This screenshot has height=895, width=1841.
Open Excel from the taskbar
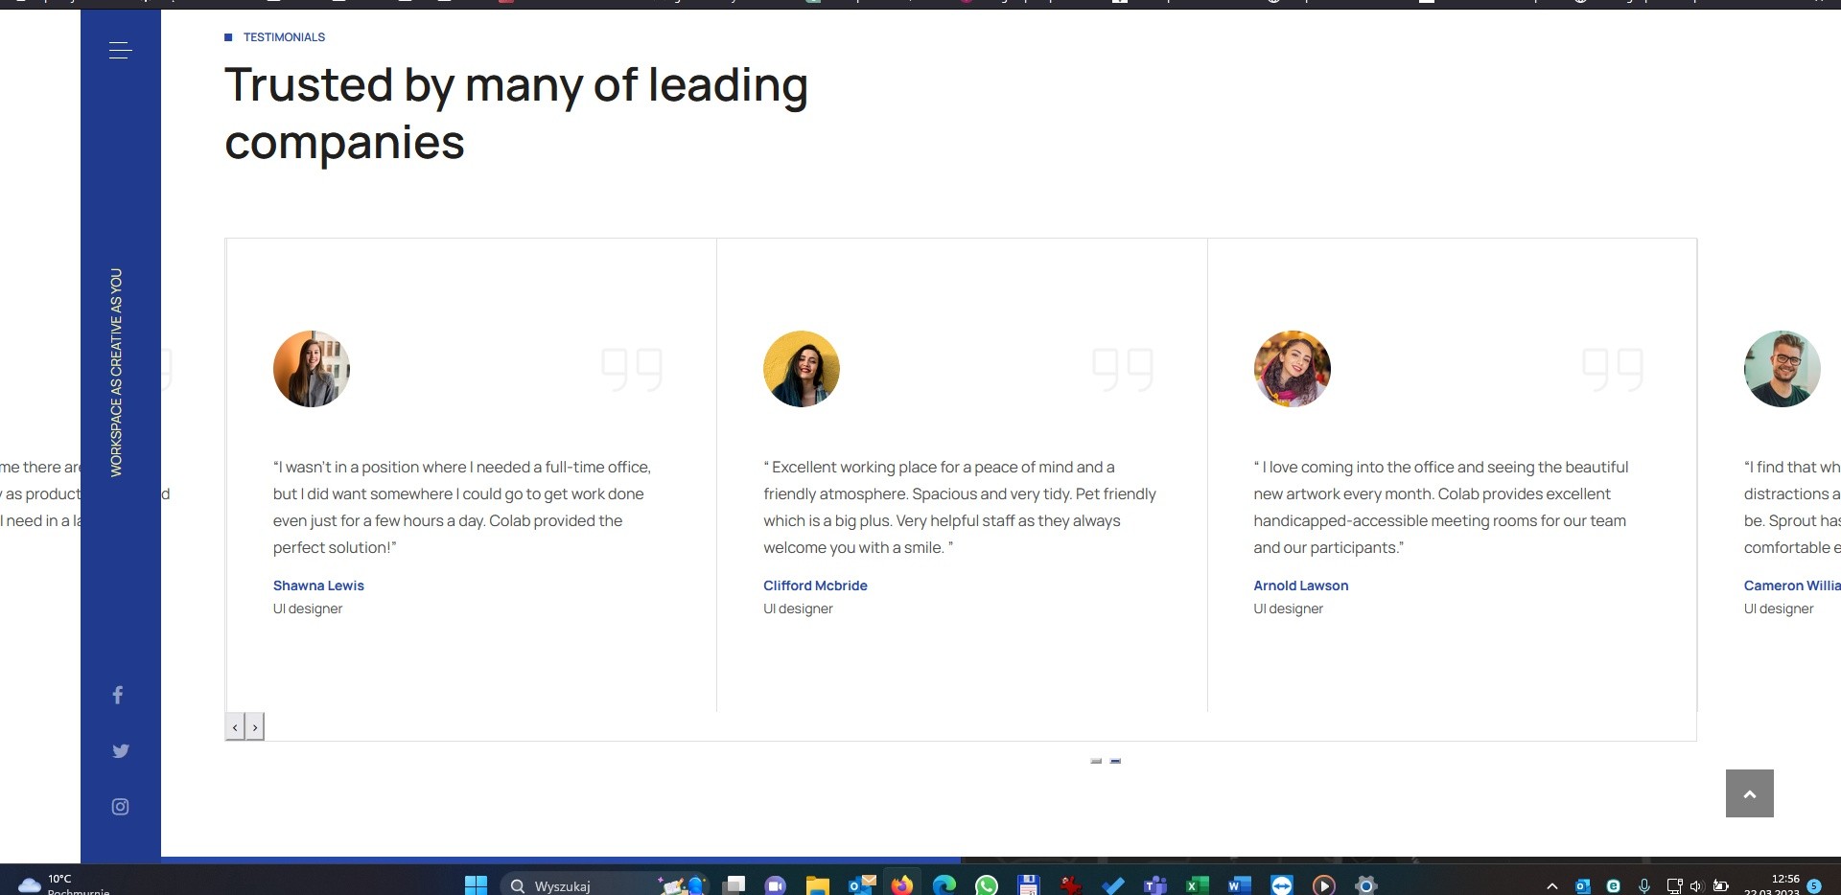[1198, 885]
